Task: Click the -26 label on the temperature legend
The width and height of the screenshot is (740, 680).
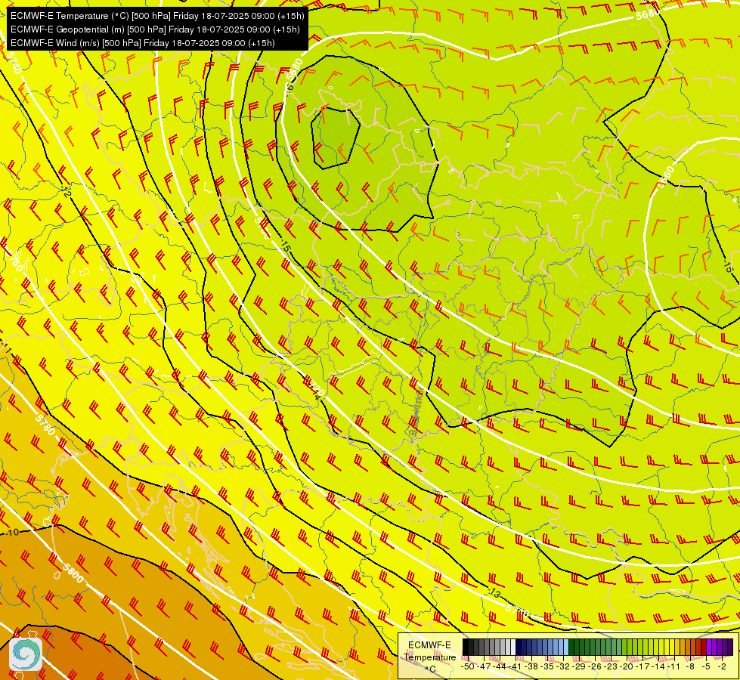Action: tap(596, 666)
